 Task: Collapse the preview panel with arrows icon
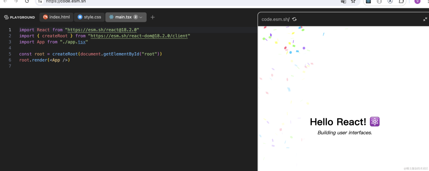[x=425, y=19]
